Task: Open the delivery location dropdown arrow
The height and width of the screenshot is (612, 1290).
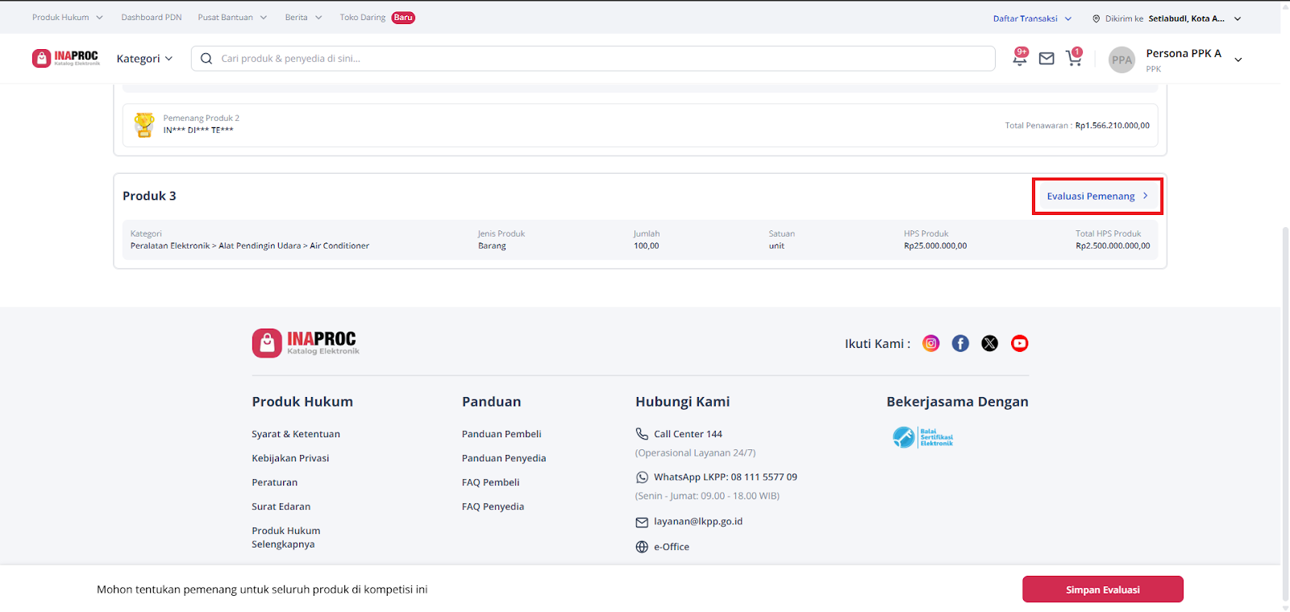Action: point(1238,19)
